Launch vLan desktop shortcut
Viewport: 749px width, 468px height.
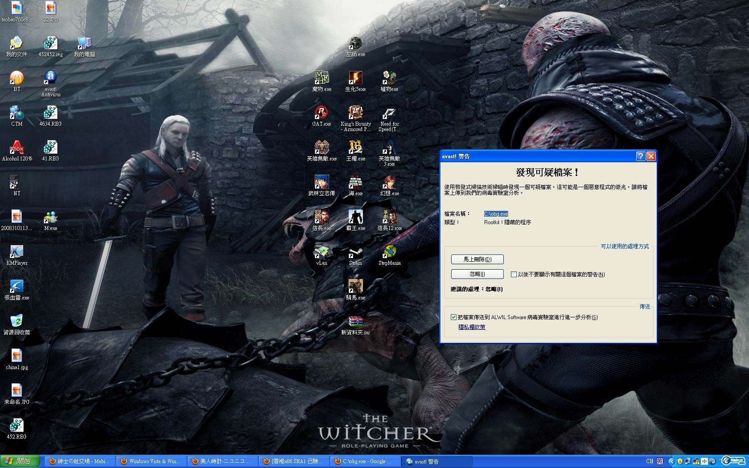click(x=321, y=255)
